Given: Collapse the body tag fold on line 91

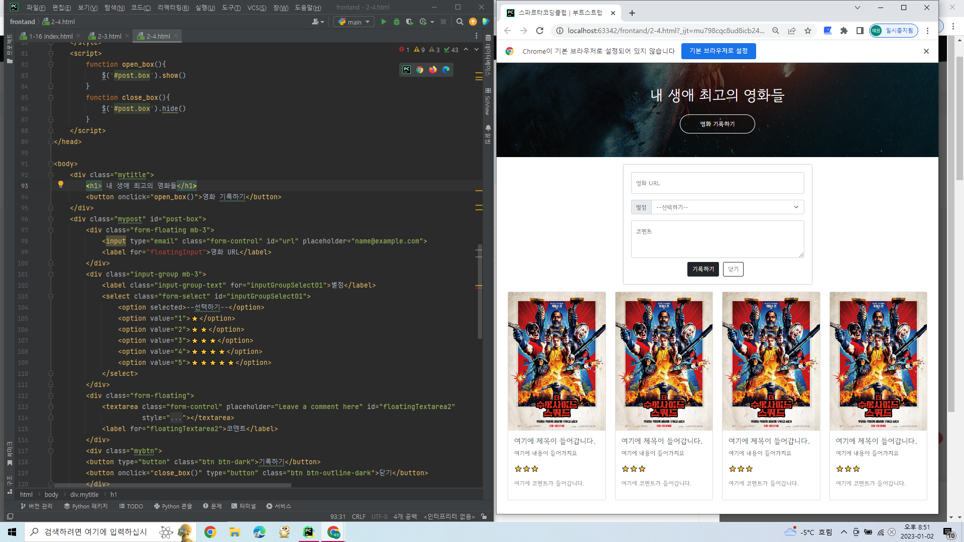Looking at the screenshot, I should pyautogui.click(x=51, y=164).
